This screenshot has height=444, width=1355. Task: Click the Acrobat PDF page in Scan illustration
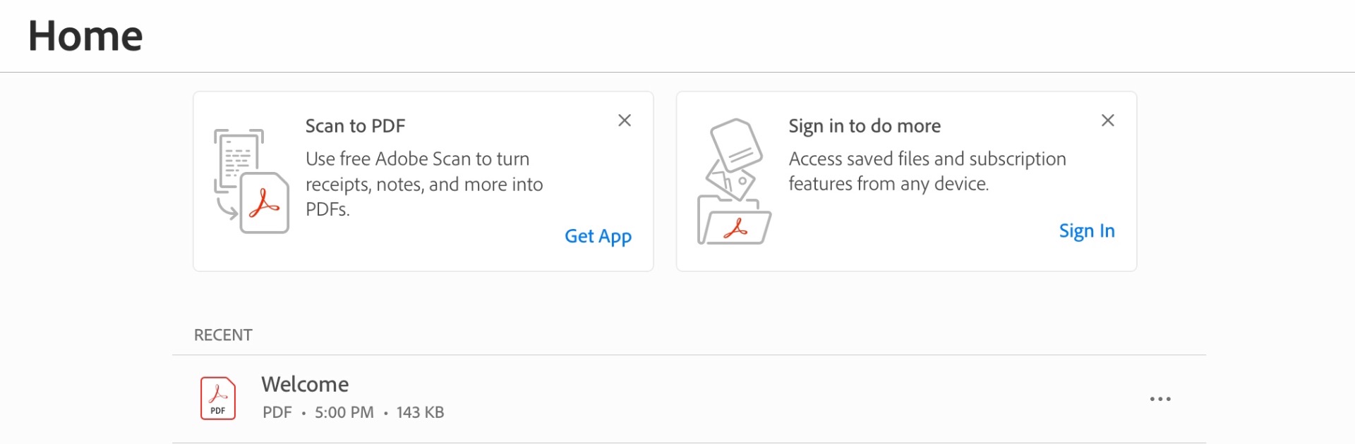click(265, 203)
